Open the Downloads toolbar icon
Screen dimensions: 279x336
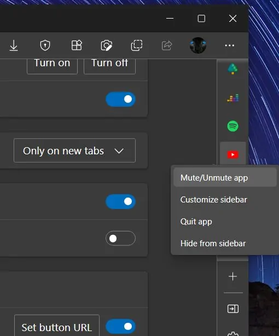[14, 45]
